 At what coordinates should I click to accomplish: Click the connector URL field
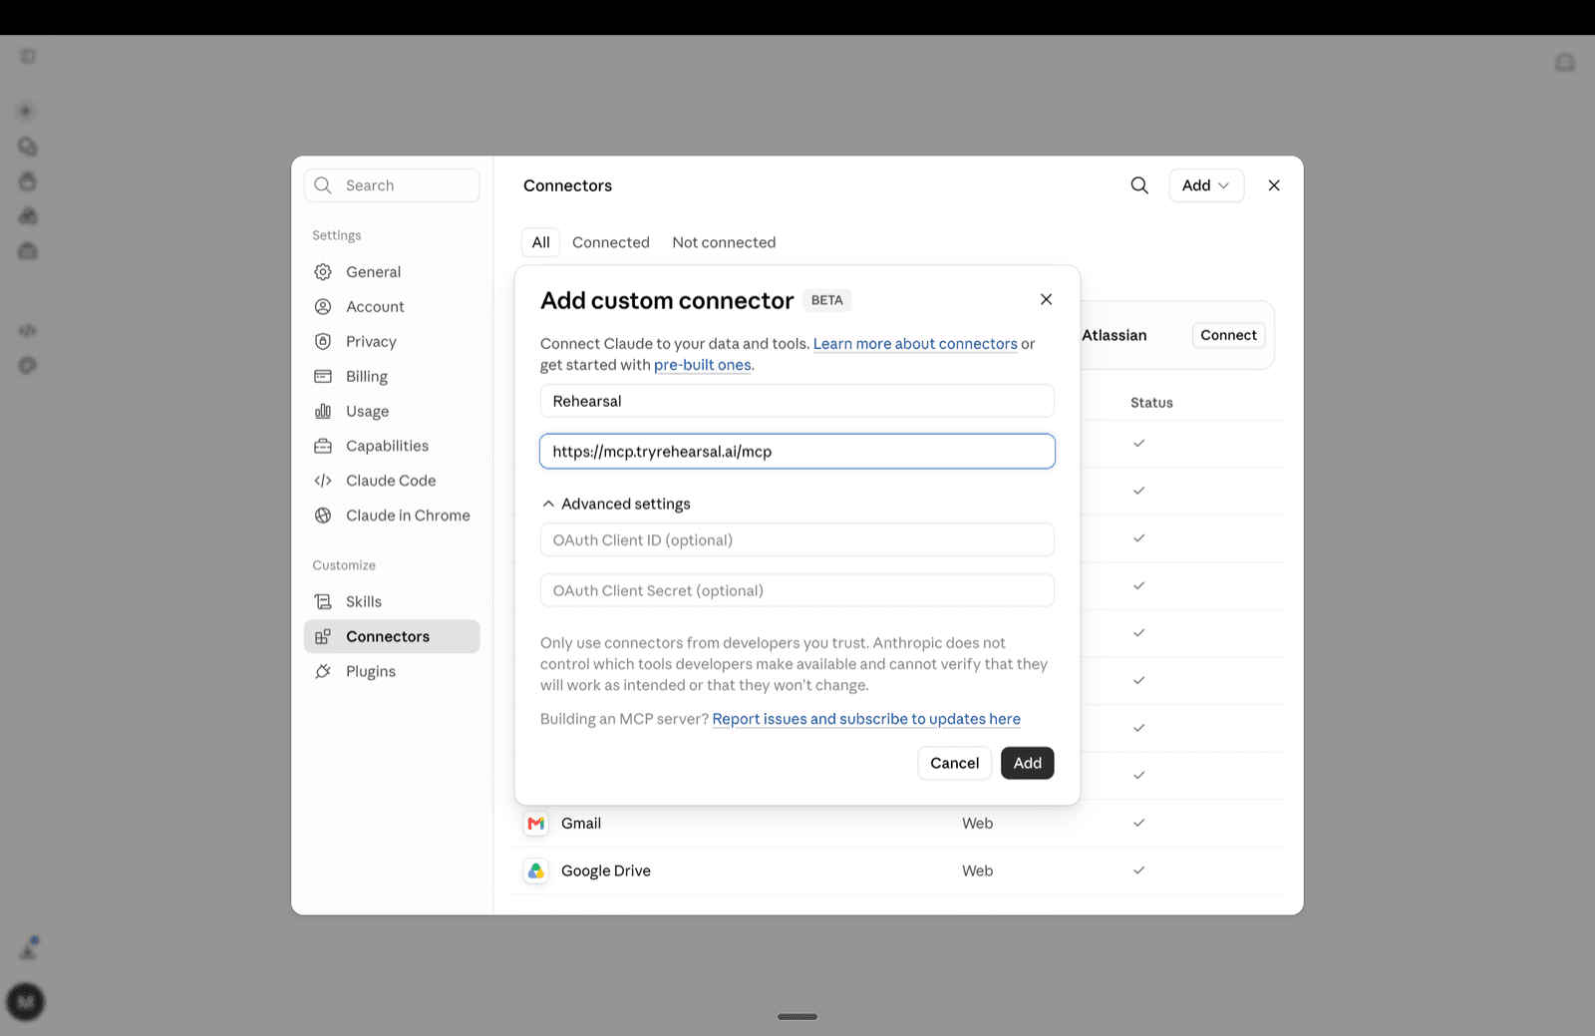click(x=797, y=452)
